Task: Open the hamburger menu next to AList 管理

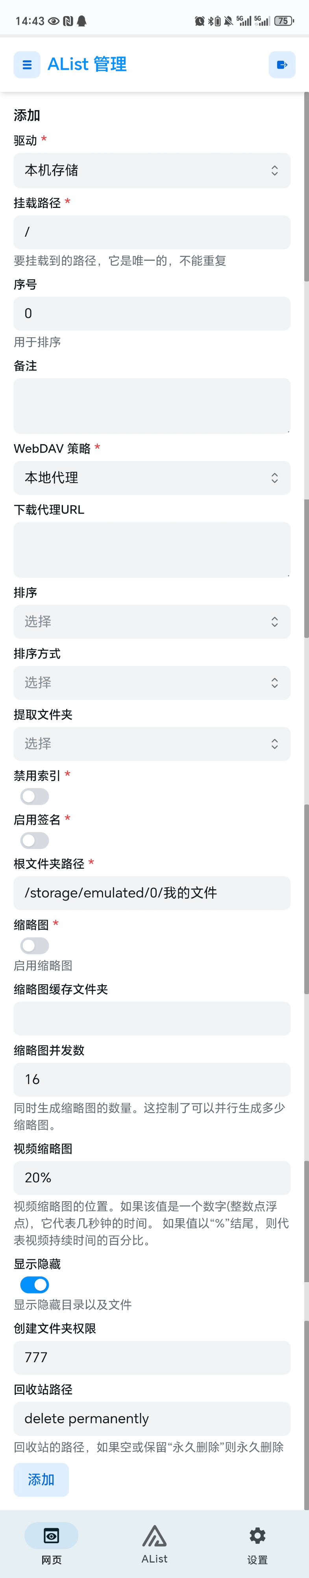Action: pyautogui.click(x=27, y=64)
